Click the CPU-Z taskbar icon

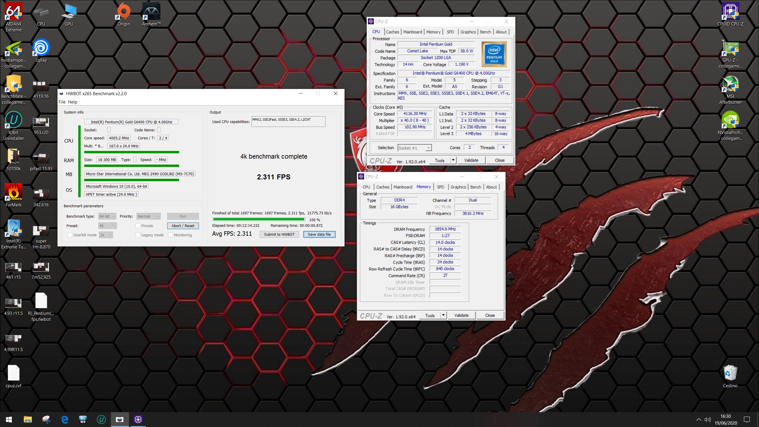coord(138,420)
